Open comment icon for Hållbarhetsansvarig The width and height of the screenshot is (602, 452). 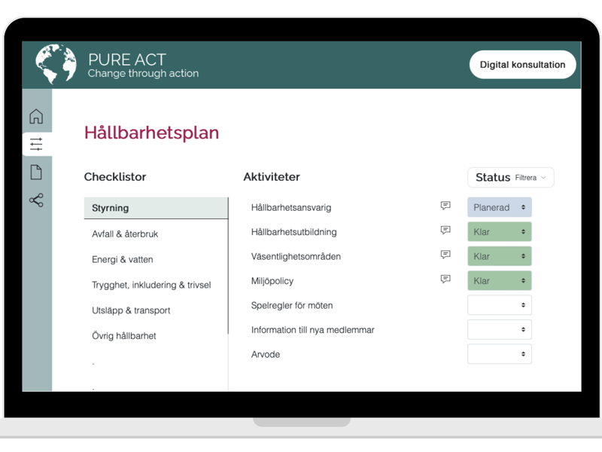tap(445, 206)
